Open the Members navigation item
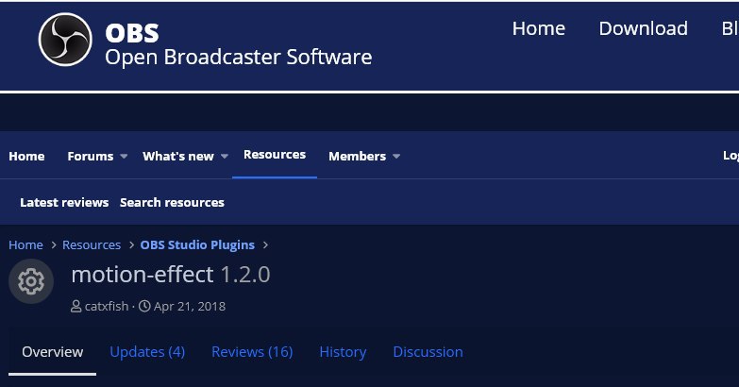739x387 pixels. [358, 156]
